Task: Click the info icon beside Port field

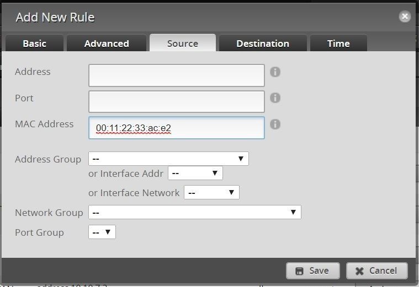Action: point(275,98)
